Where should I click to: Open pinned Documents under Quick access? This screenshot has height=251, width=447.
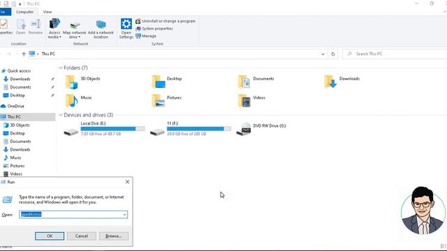coord(20,87)
